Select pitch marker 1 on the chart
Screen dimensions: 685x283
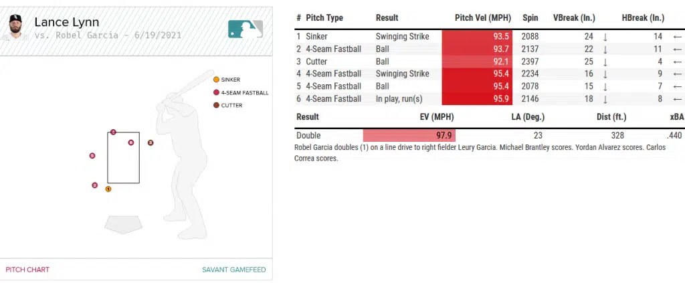pyautogui.click(x=108, y=189)
